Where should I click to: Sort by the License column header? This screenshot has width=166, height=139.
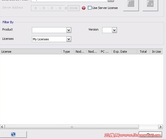pyautogui.click(x=31, y=52)
